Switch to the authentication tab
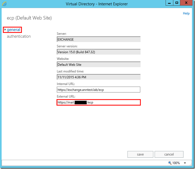195x169 pixels. point(19,36)
